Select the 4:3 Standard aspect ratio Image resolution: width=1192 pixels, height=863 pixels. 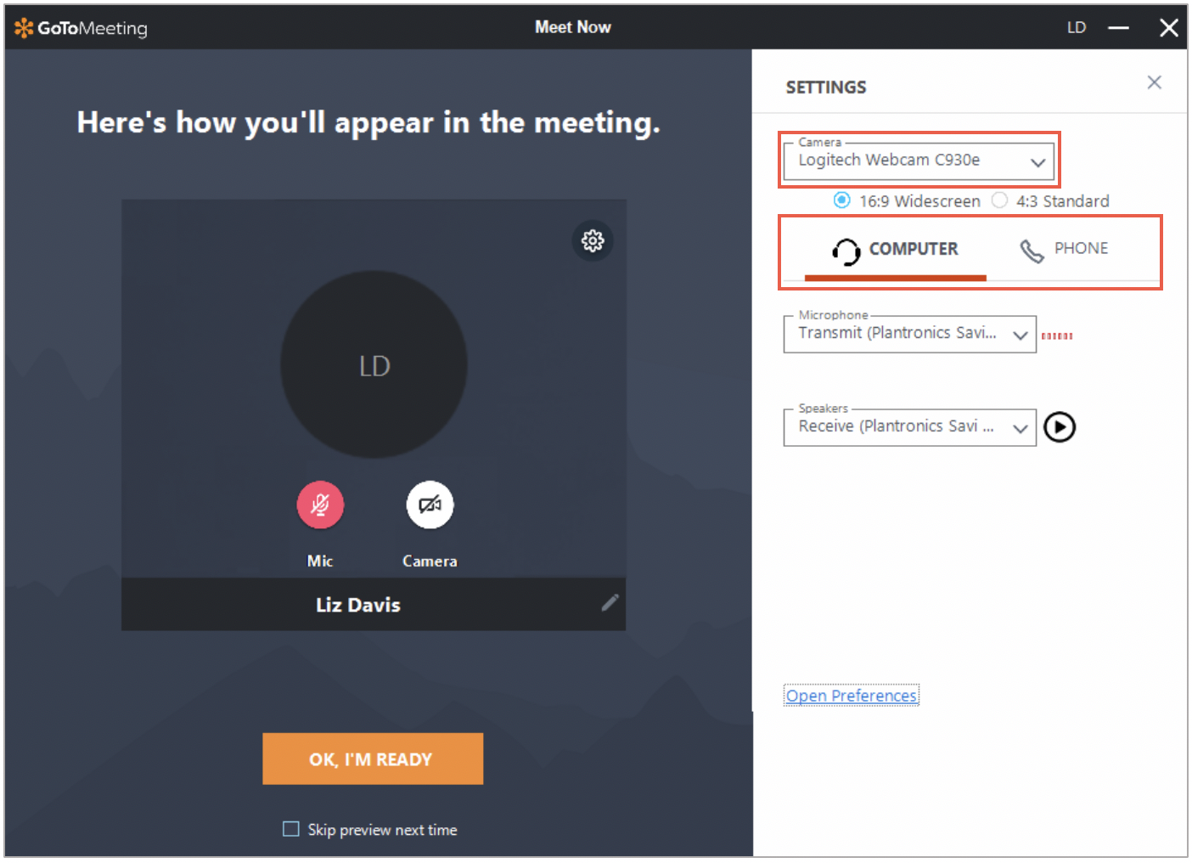click(1000, 200)
